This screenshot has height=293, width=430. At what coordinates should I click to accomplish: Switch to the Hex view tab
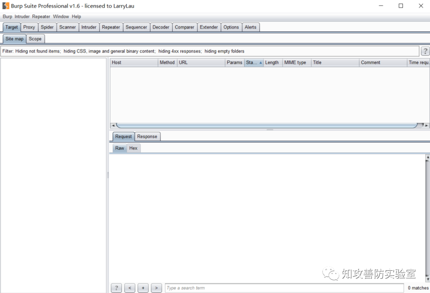point(133,148)
